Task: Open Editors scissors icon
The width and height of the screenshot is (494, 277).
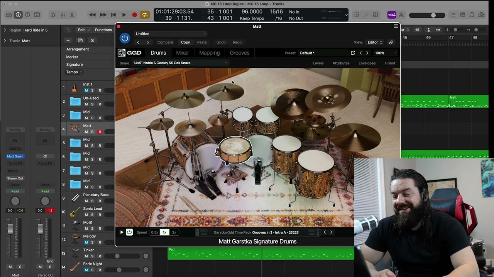Action: (72, 15)
